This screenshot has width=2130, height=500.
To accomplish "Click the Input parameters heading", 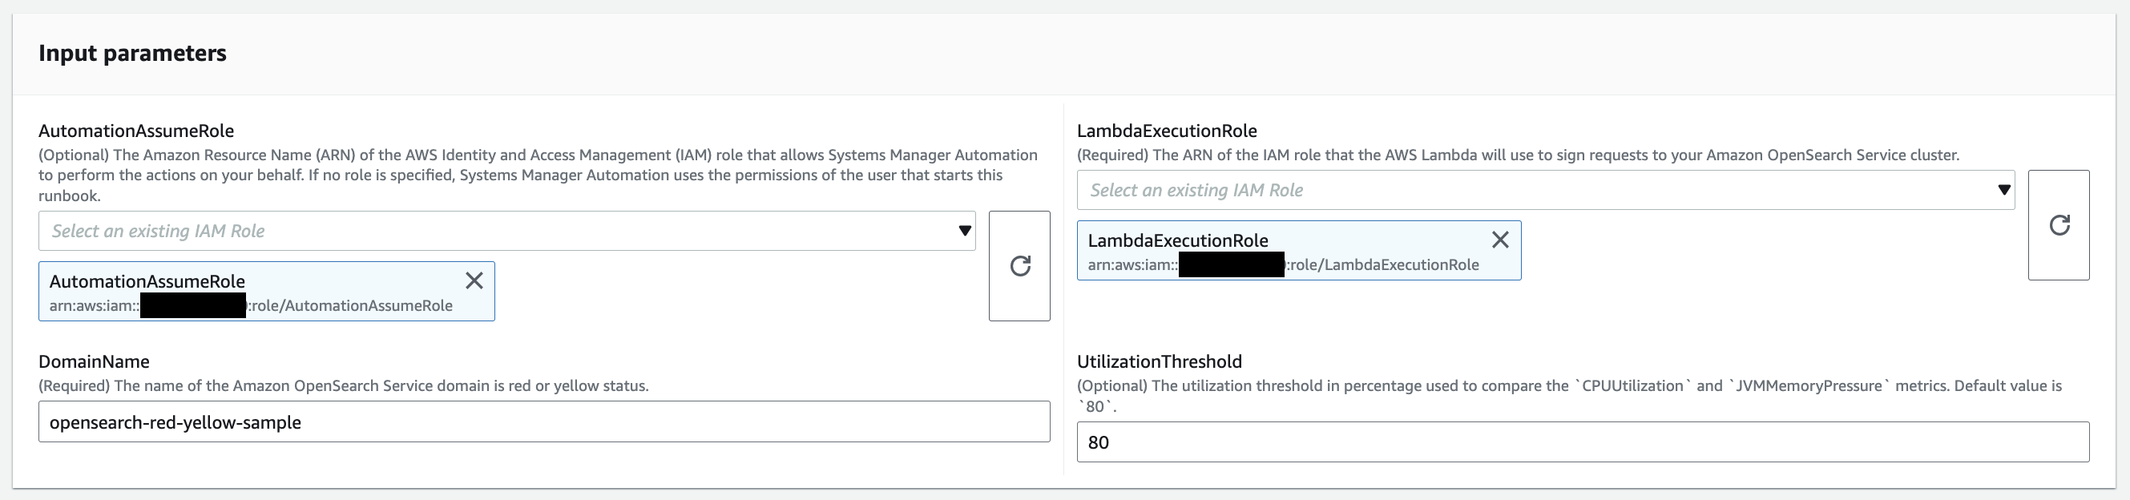I will pyautogui.click(x=132, y=53).
